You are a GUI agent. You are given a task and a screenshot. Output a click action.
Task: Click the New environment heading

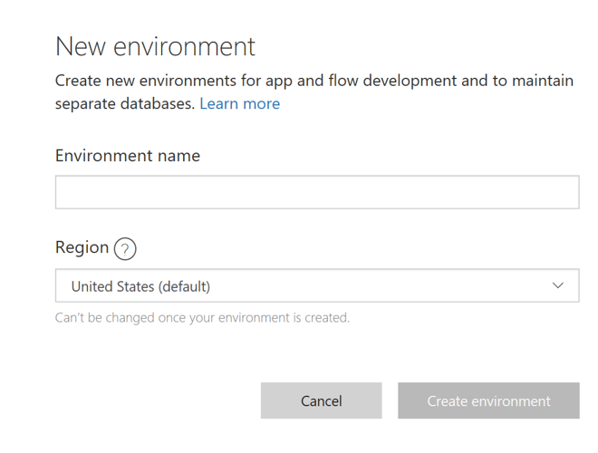(x=156, y=46)
